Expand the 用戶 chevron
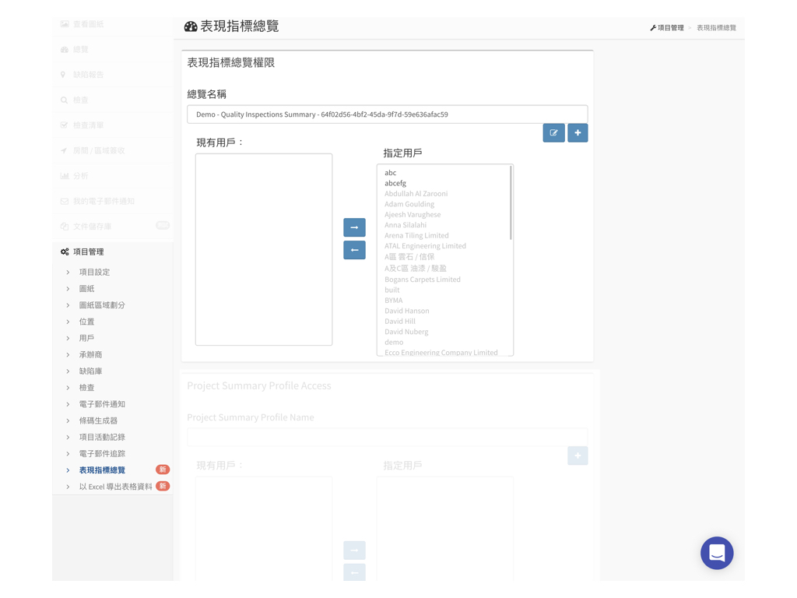 point(68,338)
